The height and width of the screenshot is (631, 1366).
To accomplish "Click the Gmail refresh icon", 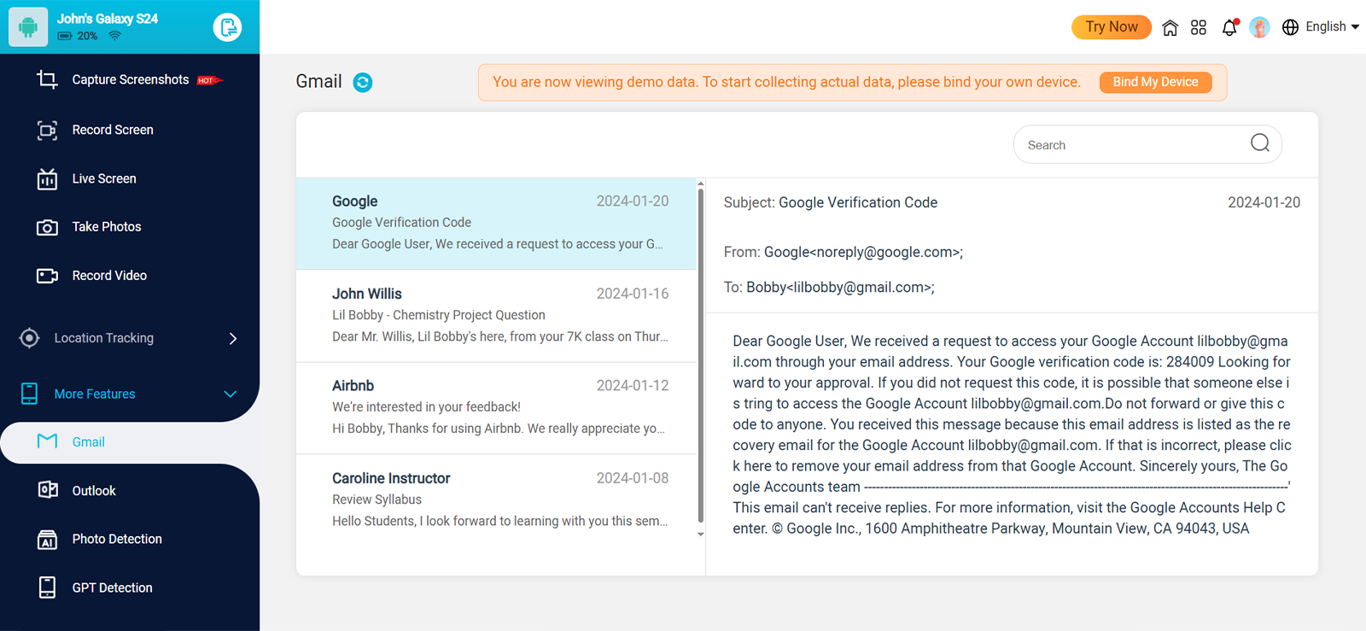I will point(363,83).
